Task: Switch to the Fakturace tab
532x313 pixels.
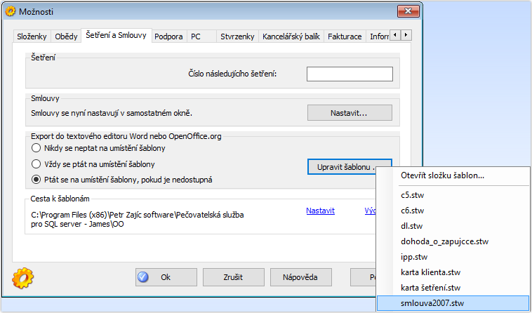Action: (345, 36)
